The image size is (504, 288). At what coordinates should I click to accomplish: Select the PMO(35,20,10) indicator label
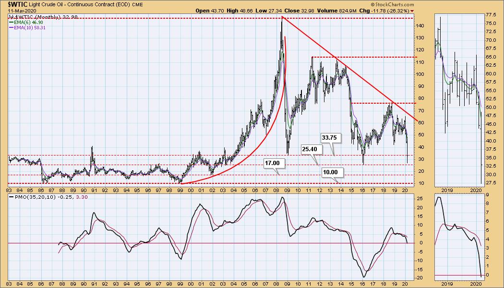33,196
